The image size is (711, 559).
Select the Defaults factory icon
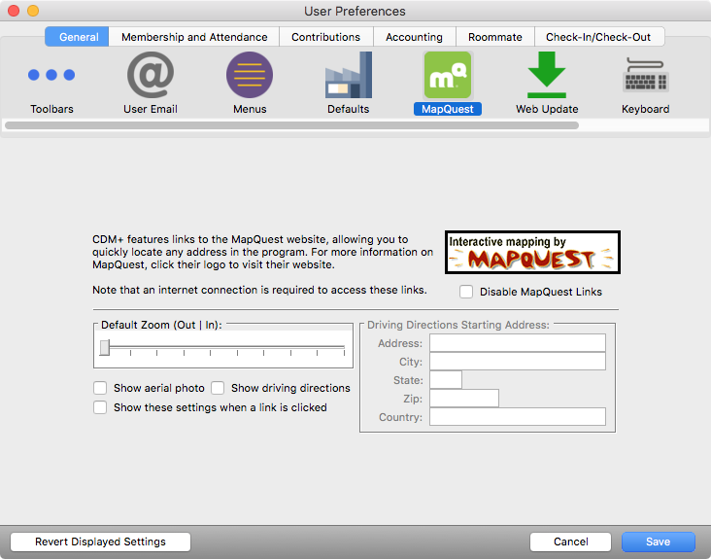[x=348, y=76]
